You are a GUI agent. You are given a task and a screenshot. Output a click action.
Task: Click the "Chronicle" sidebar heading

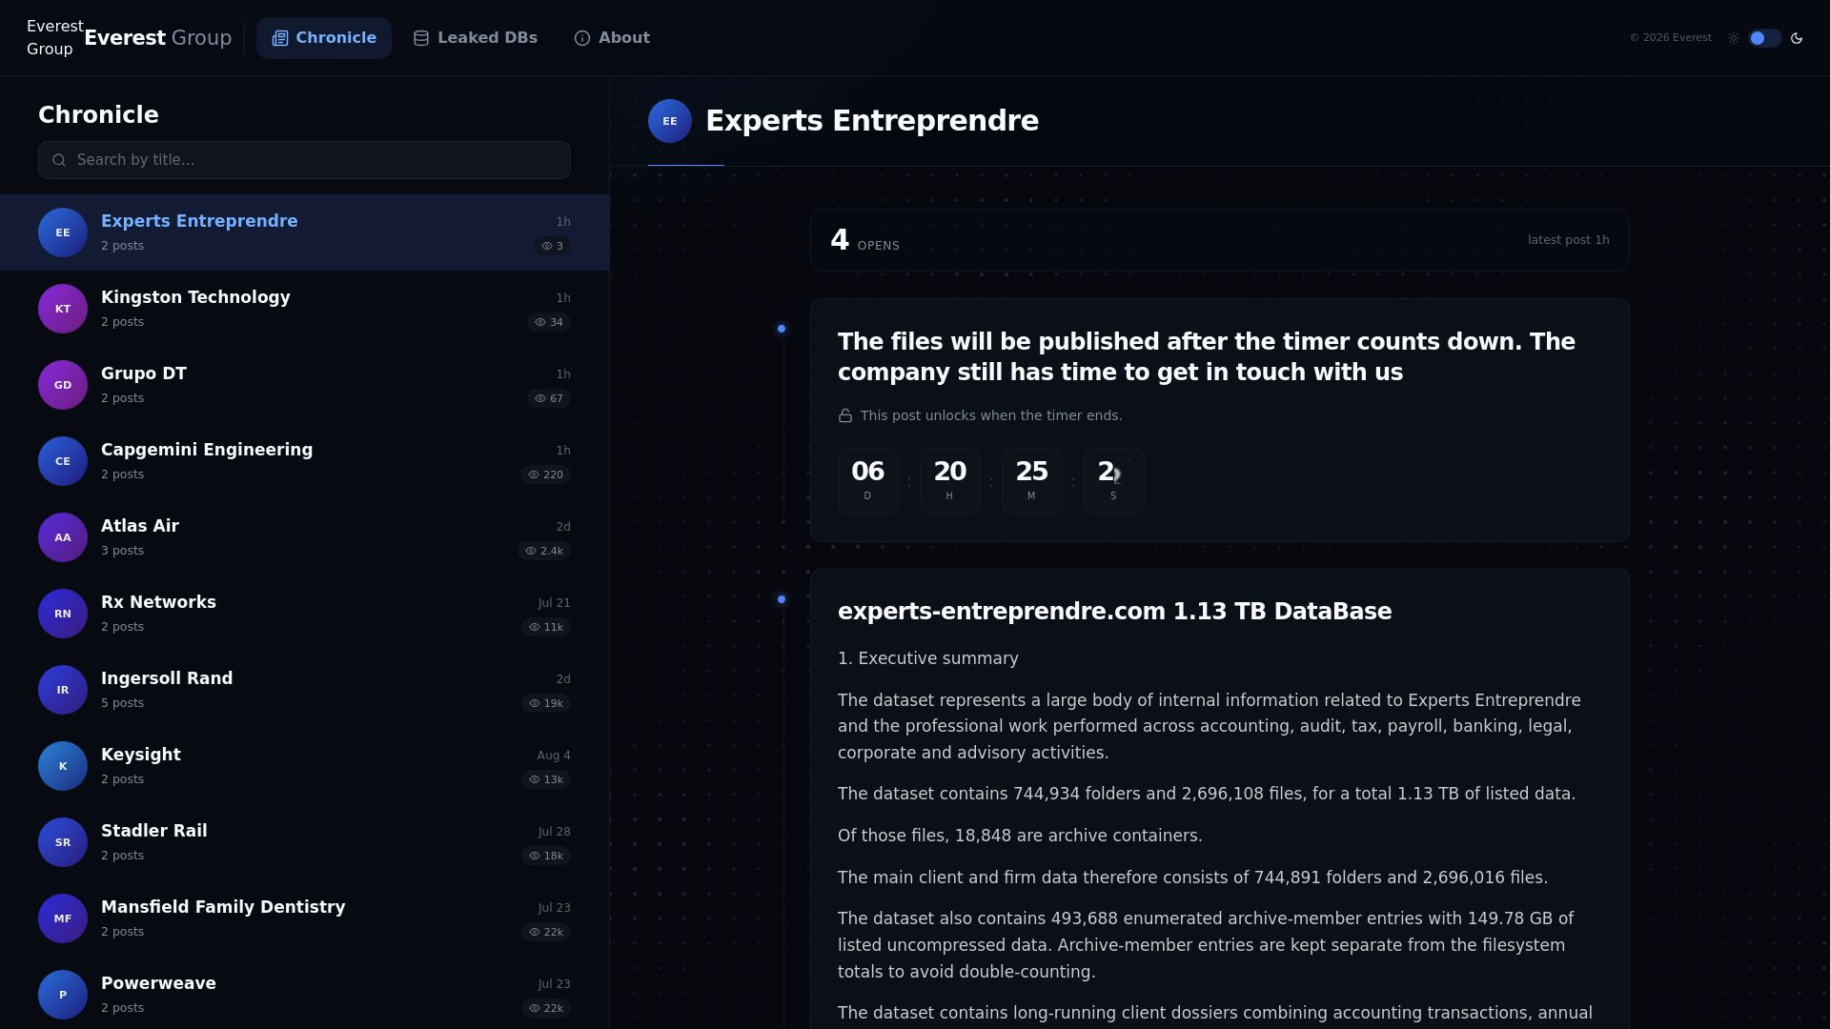click(98, 115)
